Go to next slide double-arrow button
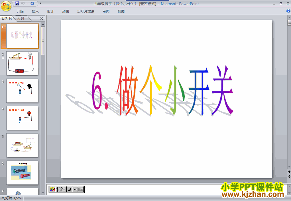This screenshot has width=291, height=201. [x=289, y=176]
